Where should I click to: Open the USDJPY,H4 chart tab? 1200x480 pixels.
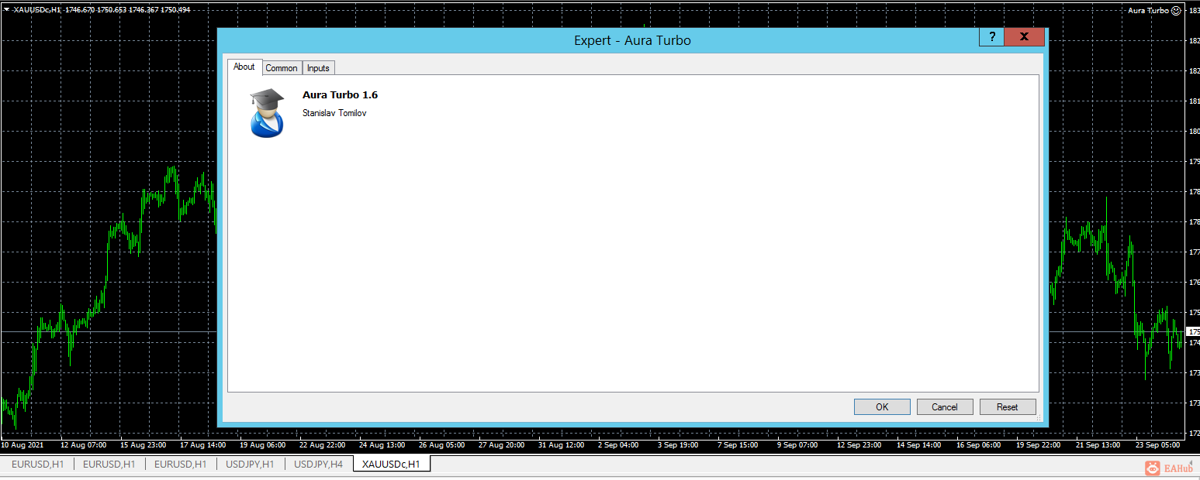[x=319, y=465]
